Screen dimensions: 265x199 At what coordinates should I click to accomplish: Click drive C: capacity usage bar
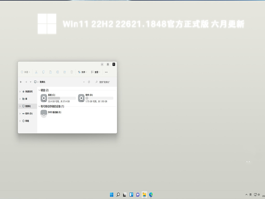(x=62, y=98)
